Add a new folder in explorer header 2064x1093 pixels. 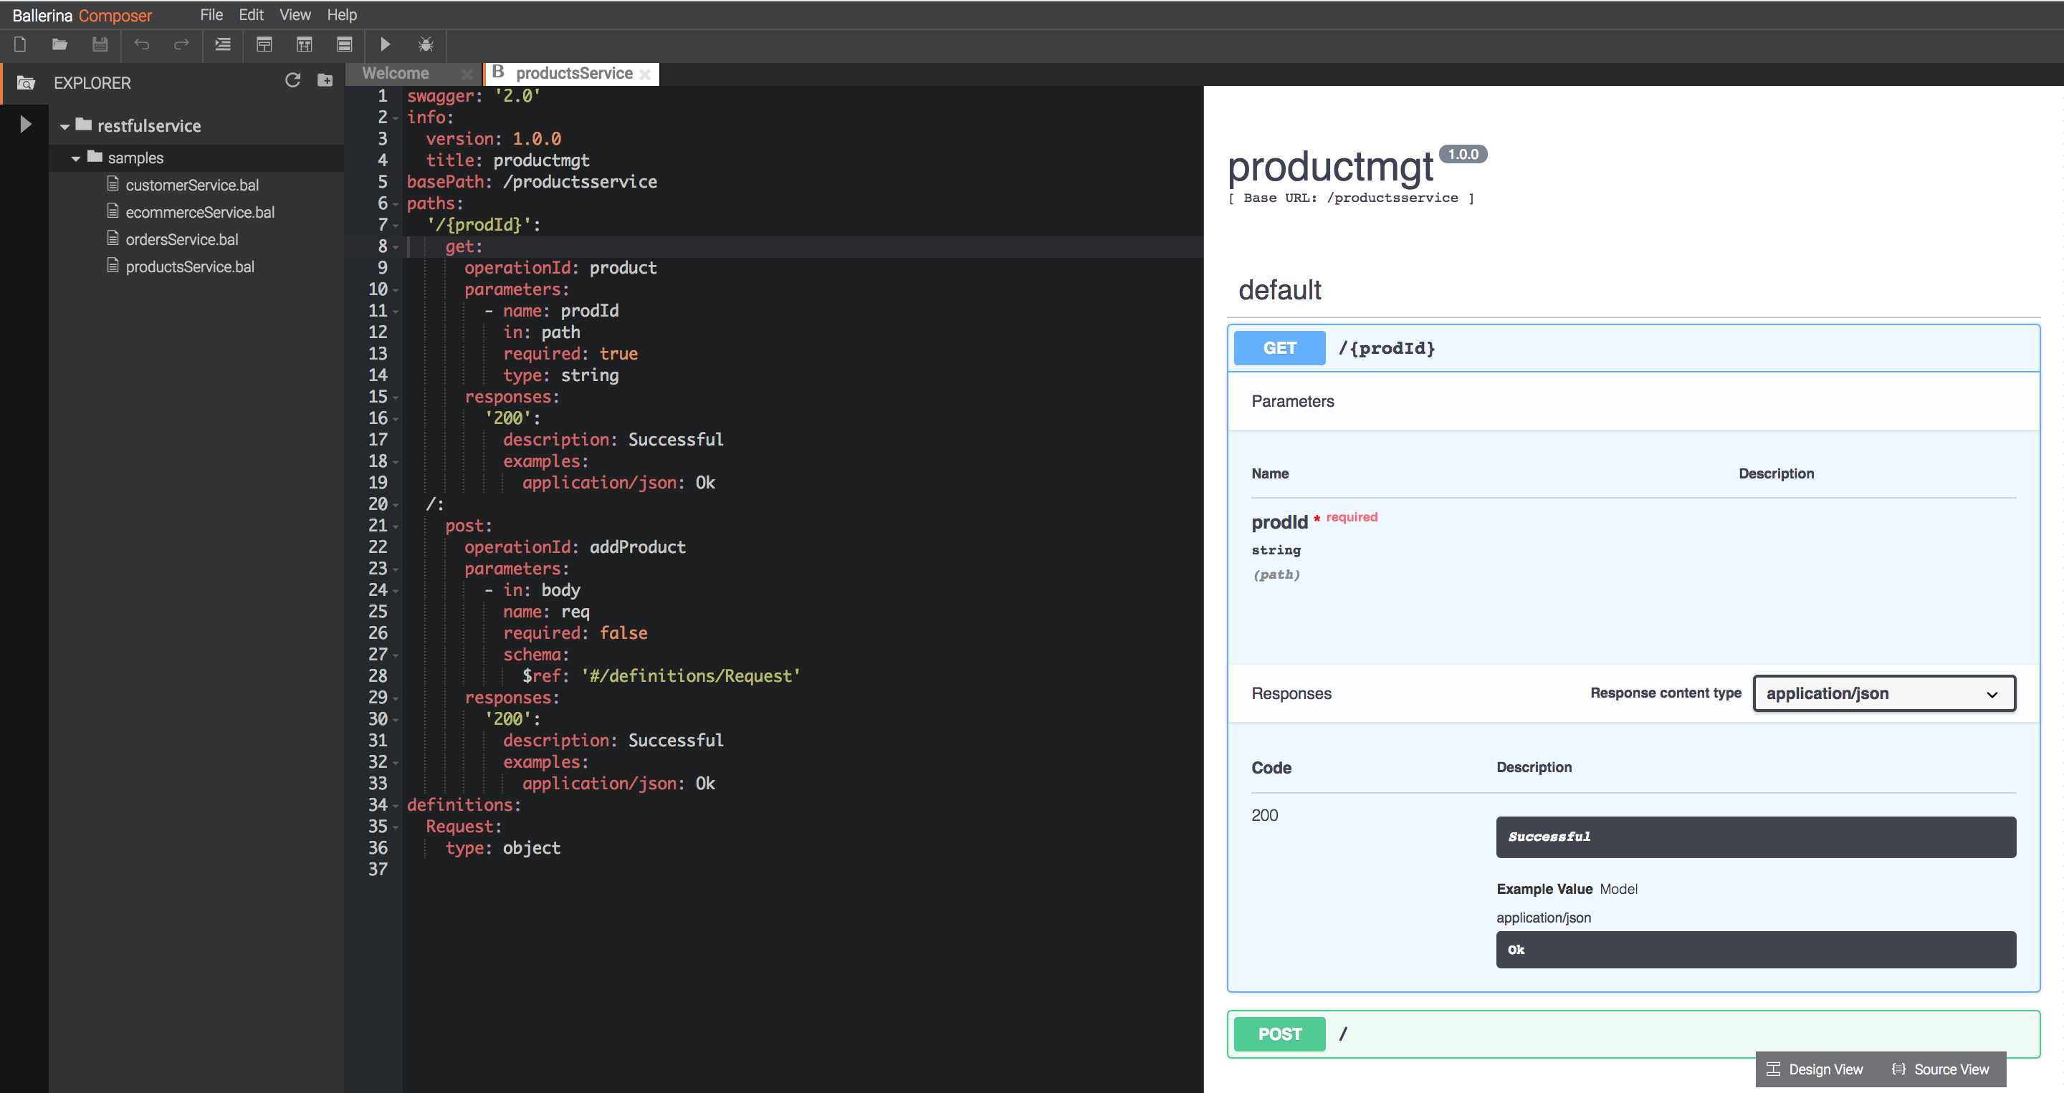pyautogui.click(x=325, y=81)
